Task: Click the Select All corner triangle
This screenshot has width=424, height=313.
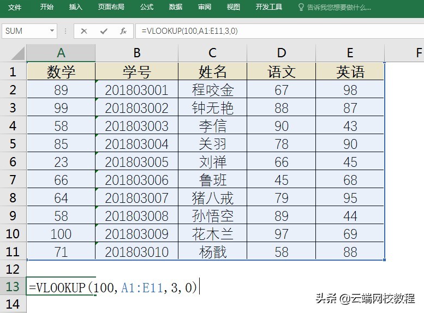Action: tap(19, 53)
